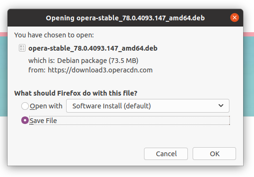Click the 'What should Firefox do' heading

coord(76,93)
